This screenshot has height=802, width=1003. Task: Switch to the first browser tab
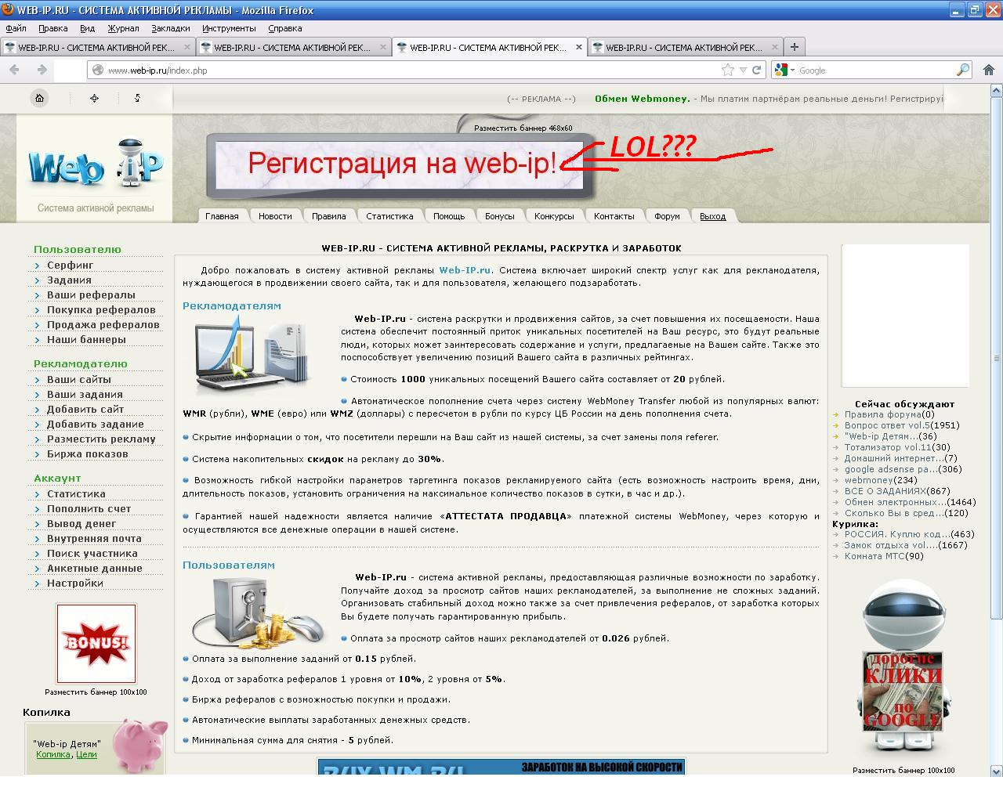click(x=97, y=47)
